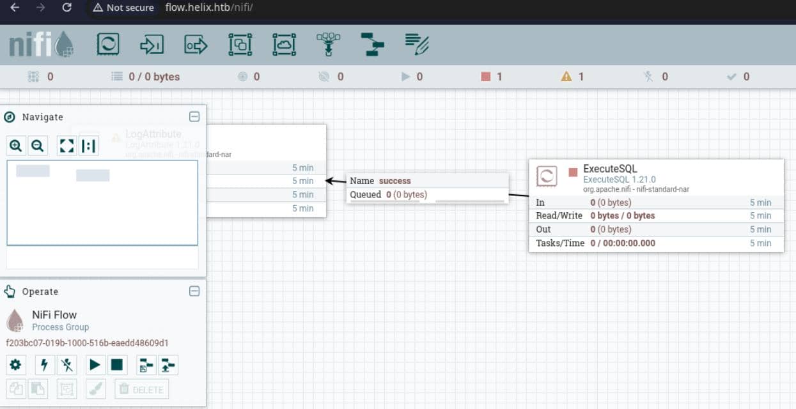Select the Funnel toolbar icon
The height and width of the screenshot is (409, 796).
click(329, 44)
